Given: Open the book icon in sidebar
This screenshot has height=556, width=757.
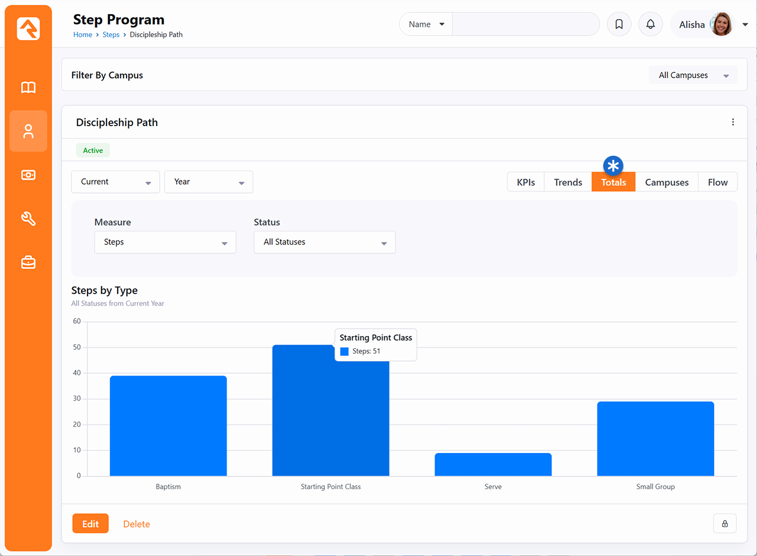Looking at the screenshot, I should (x=28, y=88).
